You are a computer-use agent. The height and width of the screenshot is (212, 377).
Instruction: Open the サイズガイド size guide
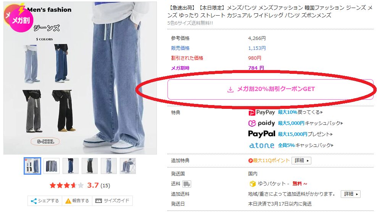click(112, 201)
